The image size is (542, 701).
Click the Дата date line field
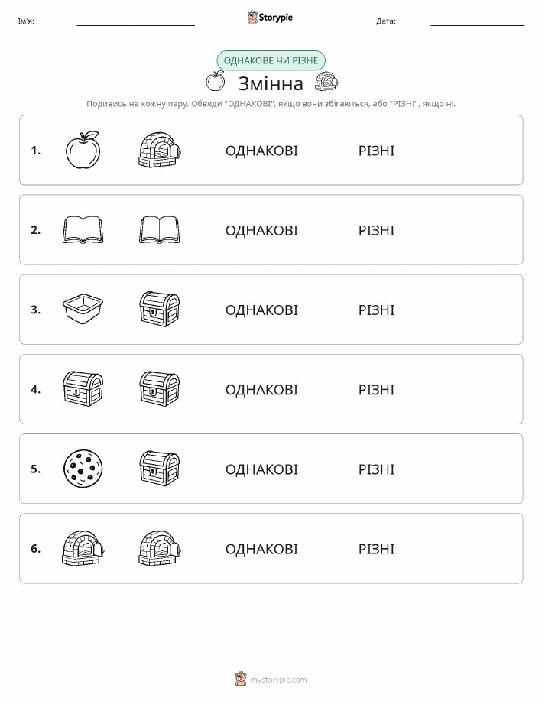pos(477,21)
